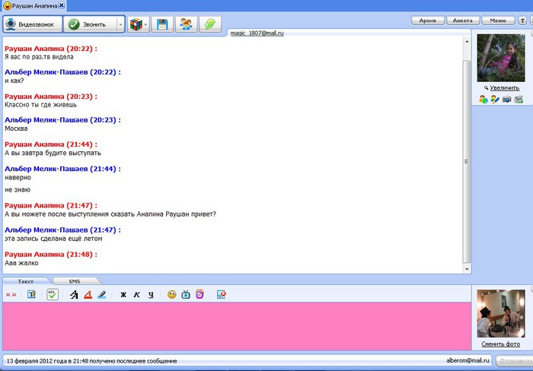
Task: Click the camera photos icon under avatar
Action: (506, 100)
